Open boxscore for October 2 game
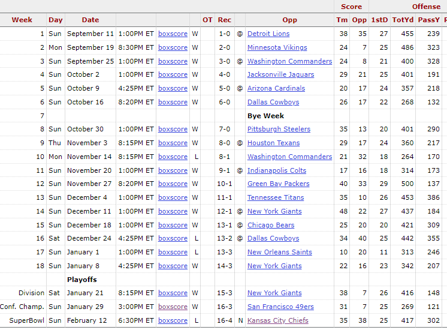 click(x=173, y=74)
